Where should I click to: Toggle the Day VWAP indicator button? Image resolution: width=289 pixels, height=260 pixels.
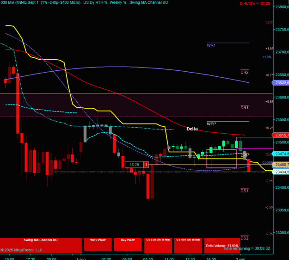coord(128,244)
